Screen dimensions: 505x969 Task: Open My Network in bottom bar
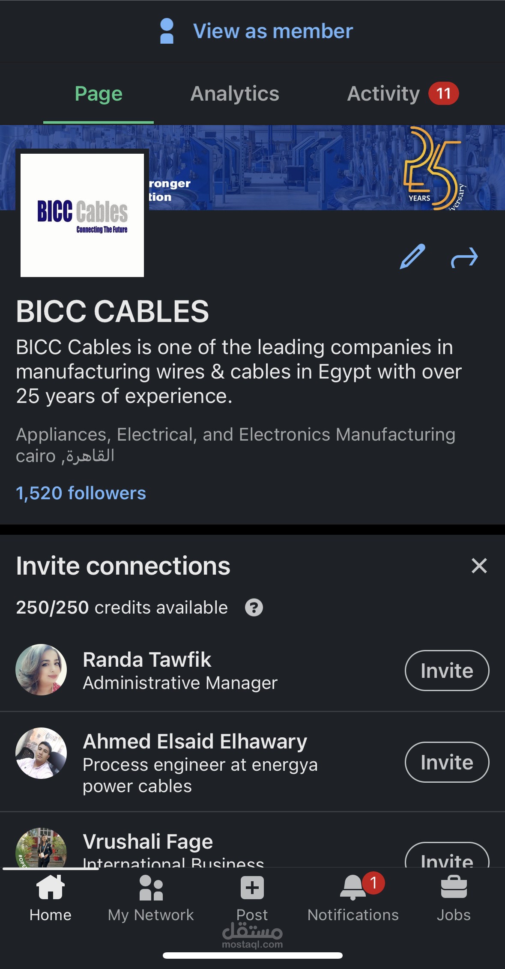click(x=151, y=897)
